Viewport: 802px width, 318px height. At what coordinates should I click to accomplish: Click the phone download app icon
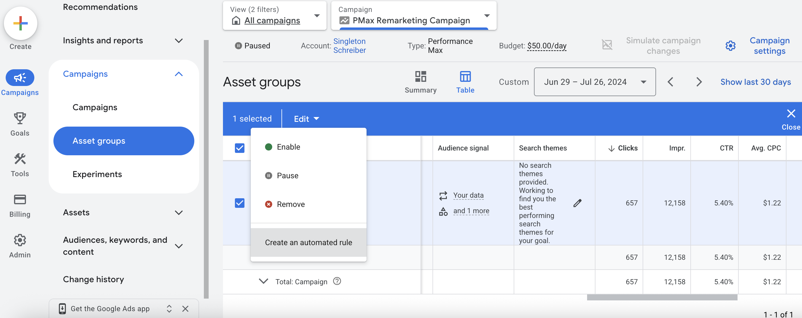(62, 309)
